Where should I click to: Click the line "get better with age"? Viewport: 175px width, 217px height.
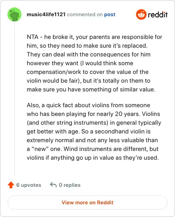coord(88,131)
